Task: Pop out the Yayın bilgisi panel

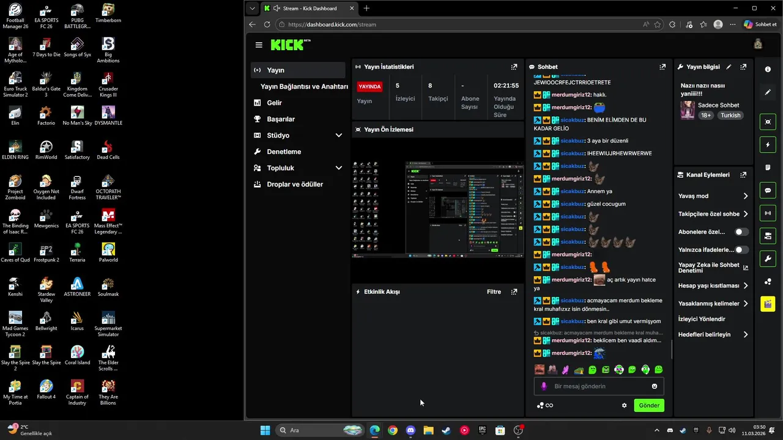Action: point(743,67)
